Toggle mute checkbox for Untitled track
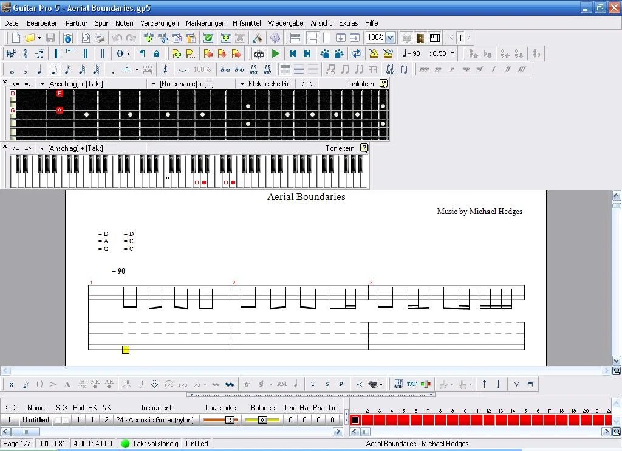This screenshot has height=451, width=622. (x=65, y=420)
